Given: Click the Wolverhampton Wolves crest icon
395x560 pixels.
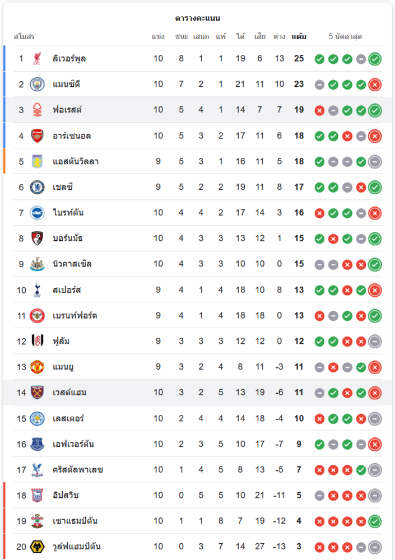Looking at the screenshot, I should [x=37, y=547].
